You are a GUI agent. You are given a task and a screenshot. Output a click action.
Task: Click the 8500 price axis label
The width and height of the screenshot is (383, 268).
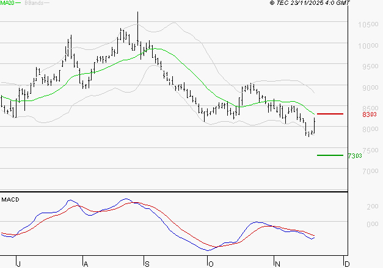[370, 108]
